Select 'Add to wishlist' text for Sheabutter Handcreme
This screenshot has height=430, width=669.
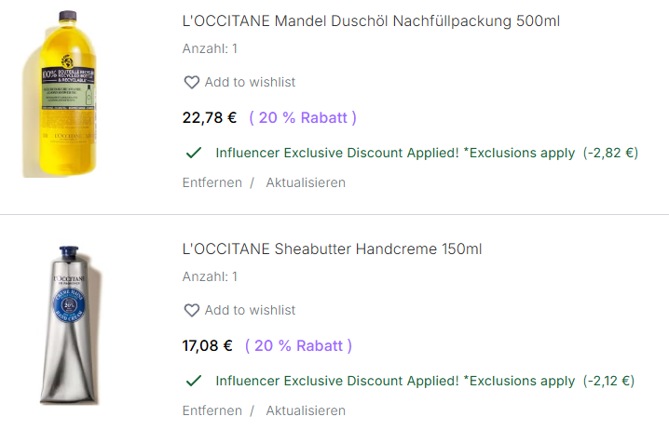[x=250, y=311]
